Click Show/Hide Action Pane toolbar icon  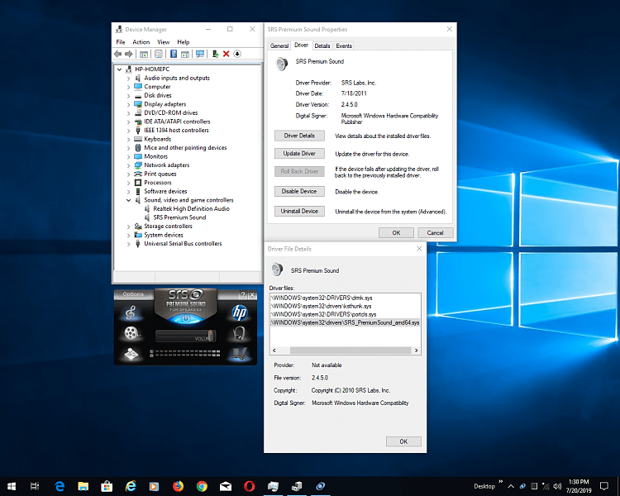click(x=184, y=54)
